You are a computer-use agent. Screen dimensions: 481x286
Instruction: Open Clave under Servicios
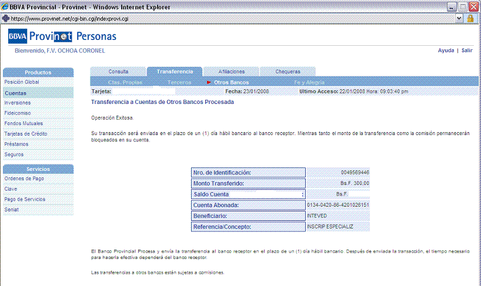coord(11,189)
